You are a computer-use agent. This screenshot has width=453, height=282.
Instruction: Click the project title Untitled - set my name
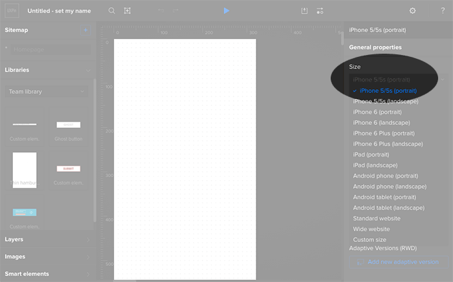point(60,11)
